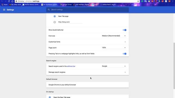Click the Settings title in the header
This screenshot has height=98, width=175.
[x=10, y=10]
